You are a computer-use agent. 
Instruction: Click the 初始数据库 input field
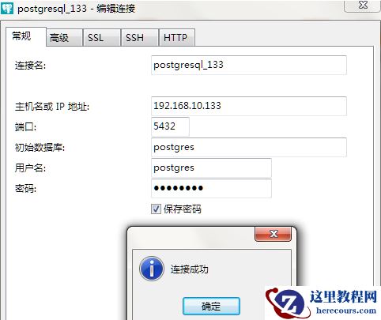click(x=249, y=147)
